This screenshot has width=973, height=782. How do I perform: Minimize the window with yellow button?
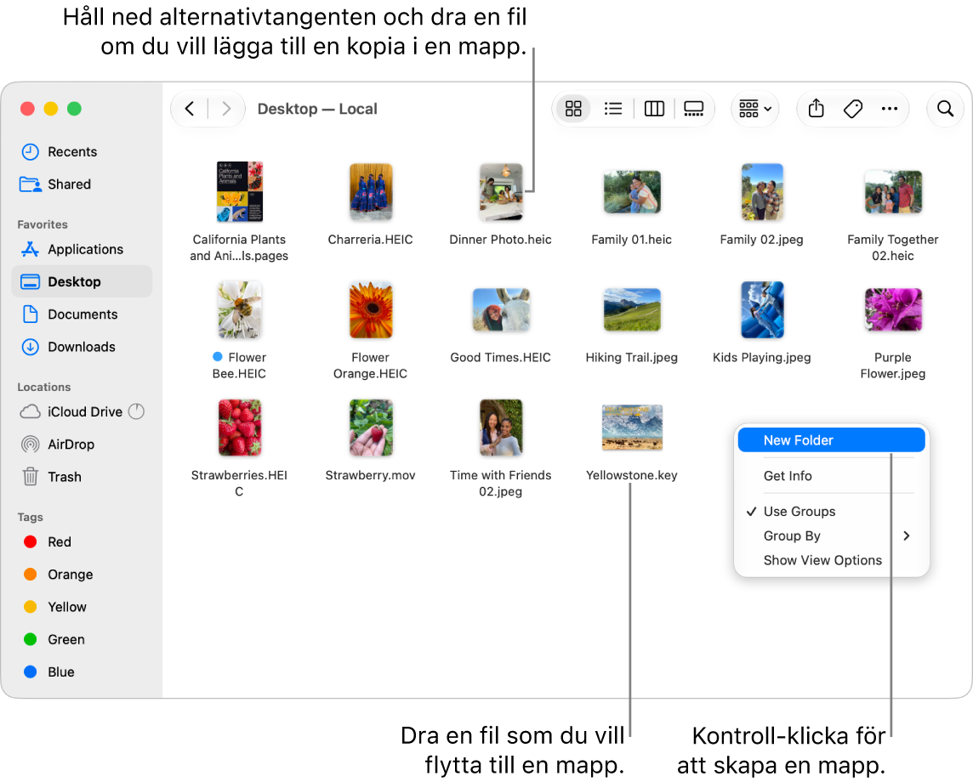coord(51,109)
